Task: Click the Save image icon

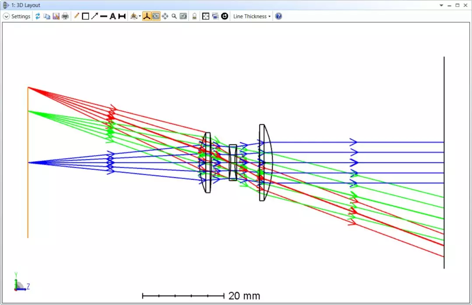Action: pos(56,16)
